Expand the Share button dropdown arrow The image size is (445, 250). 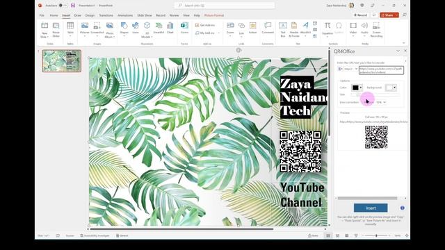coord(396,15)
